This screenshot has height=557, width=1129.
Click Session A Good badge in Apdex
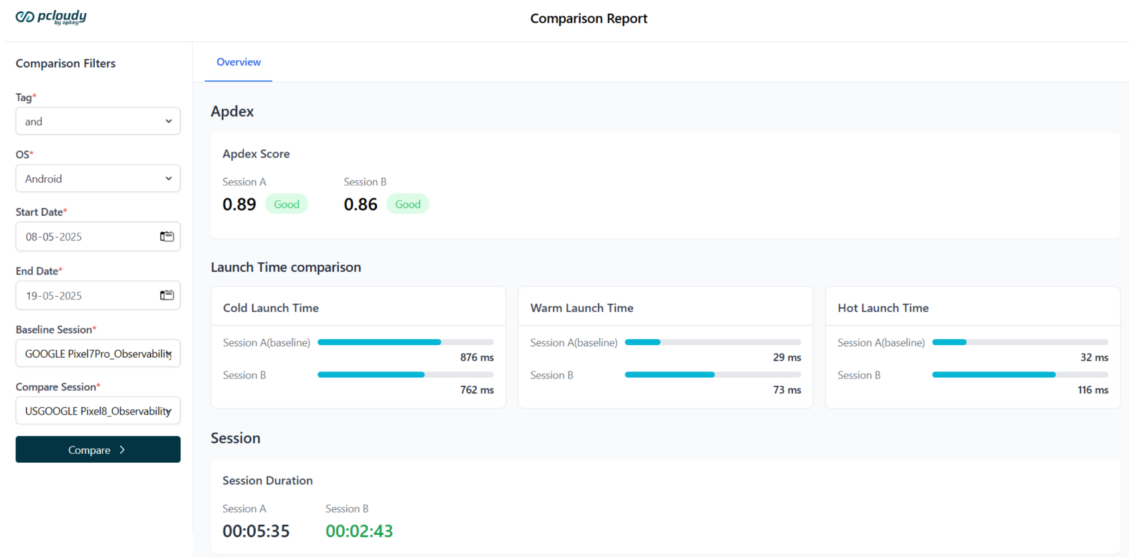[287, 205]
